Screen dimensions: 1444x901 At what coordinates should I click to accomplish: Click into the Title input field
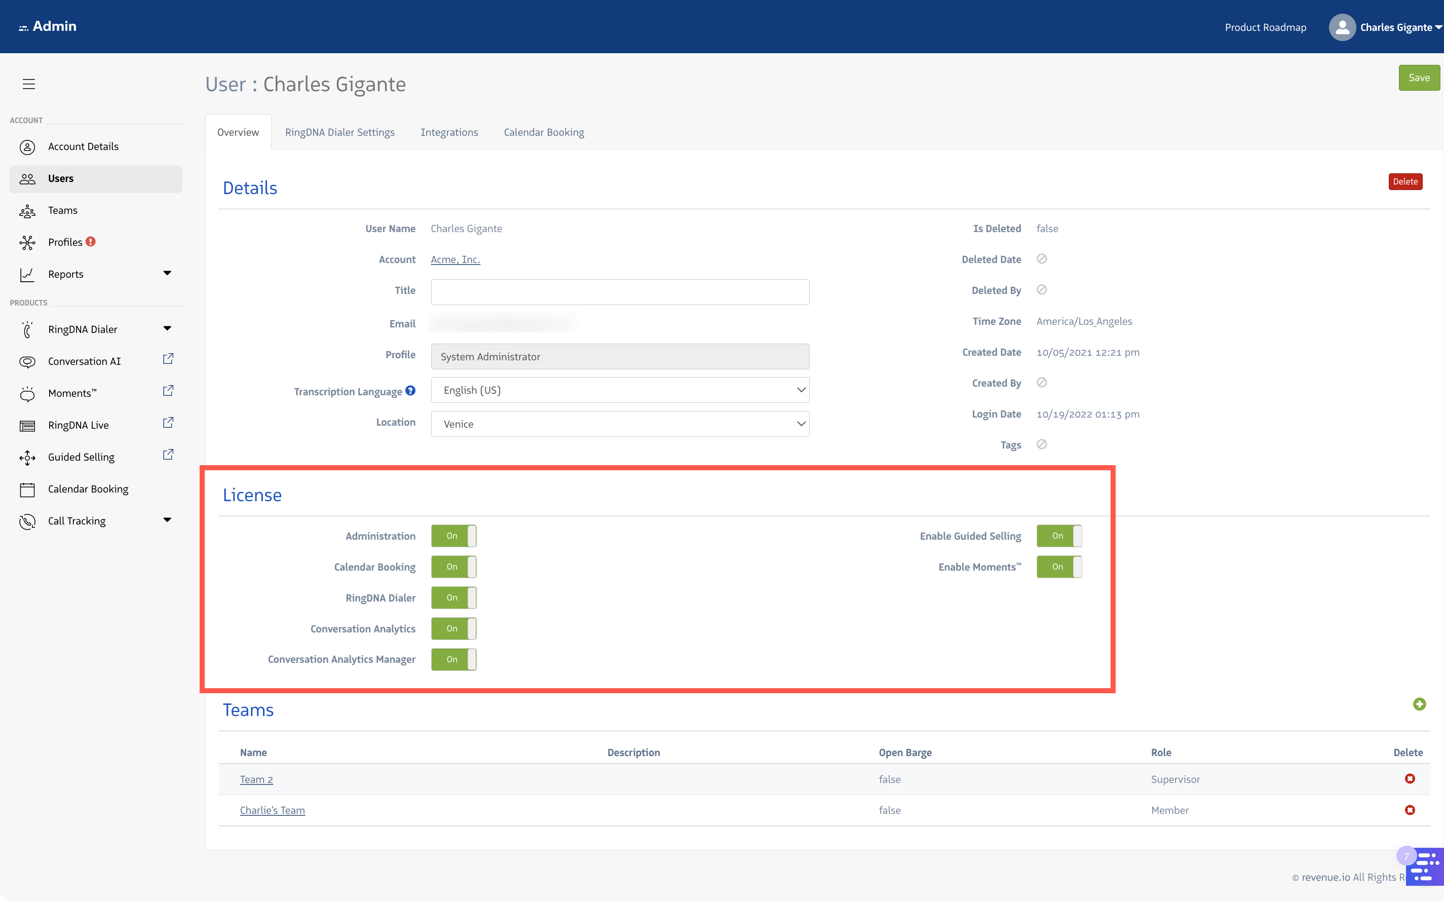tap(620, 292)
